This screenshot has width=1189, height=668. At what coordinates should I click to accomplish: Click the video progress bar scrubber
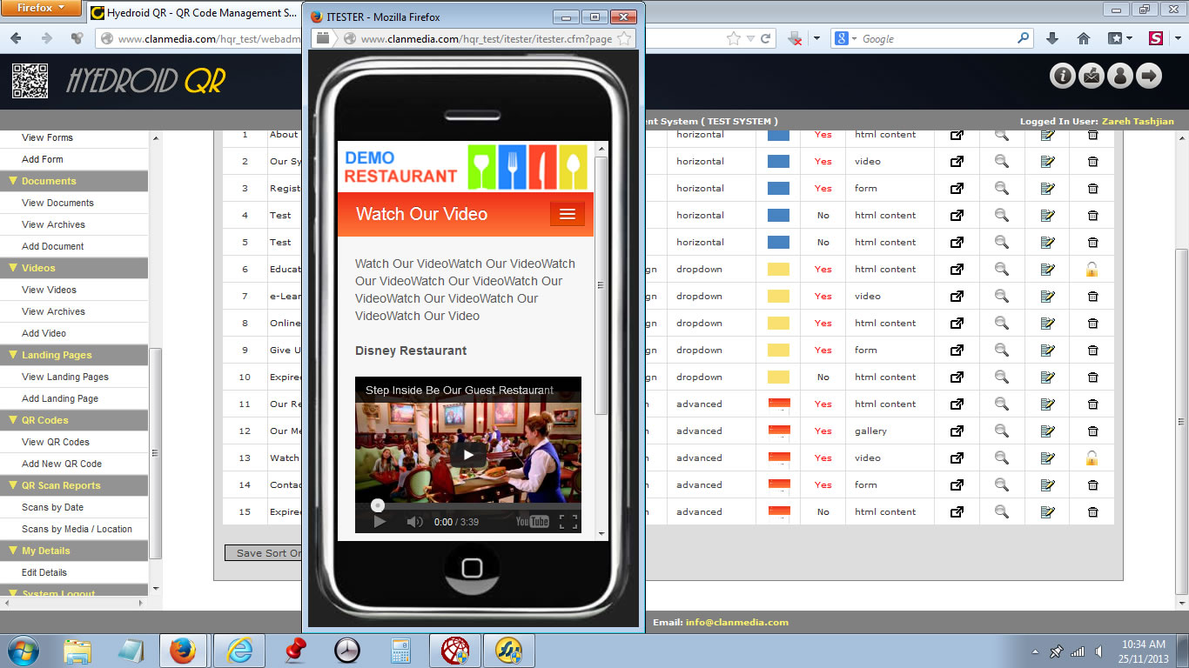(x=377, y=505)
